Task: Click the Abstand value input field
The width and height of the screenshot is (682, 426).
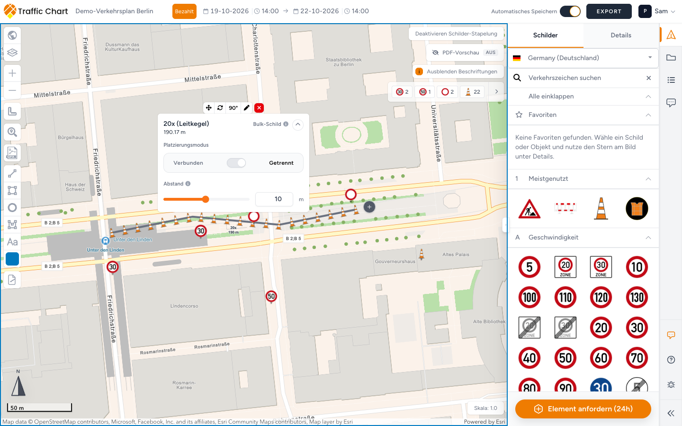Action: (x=274, y=199)
